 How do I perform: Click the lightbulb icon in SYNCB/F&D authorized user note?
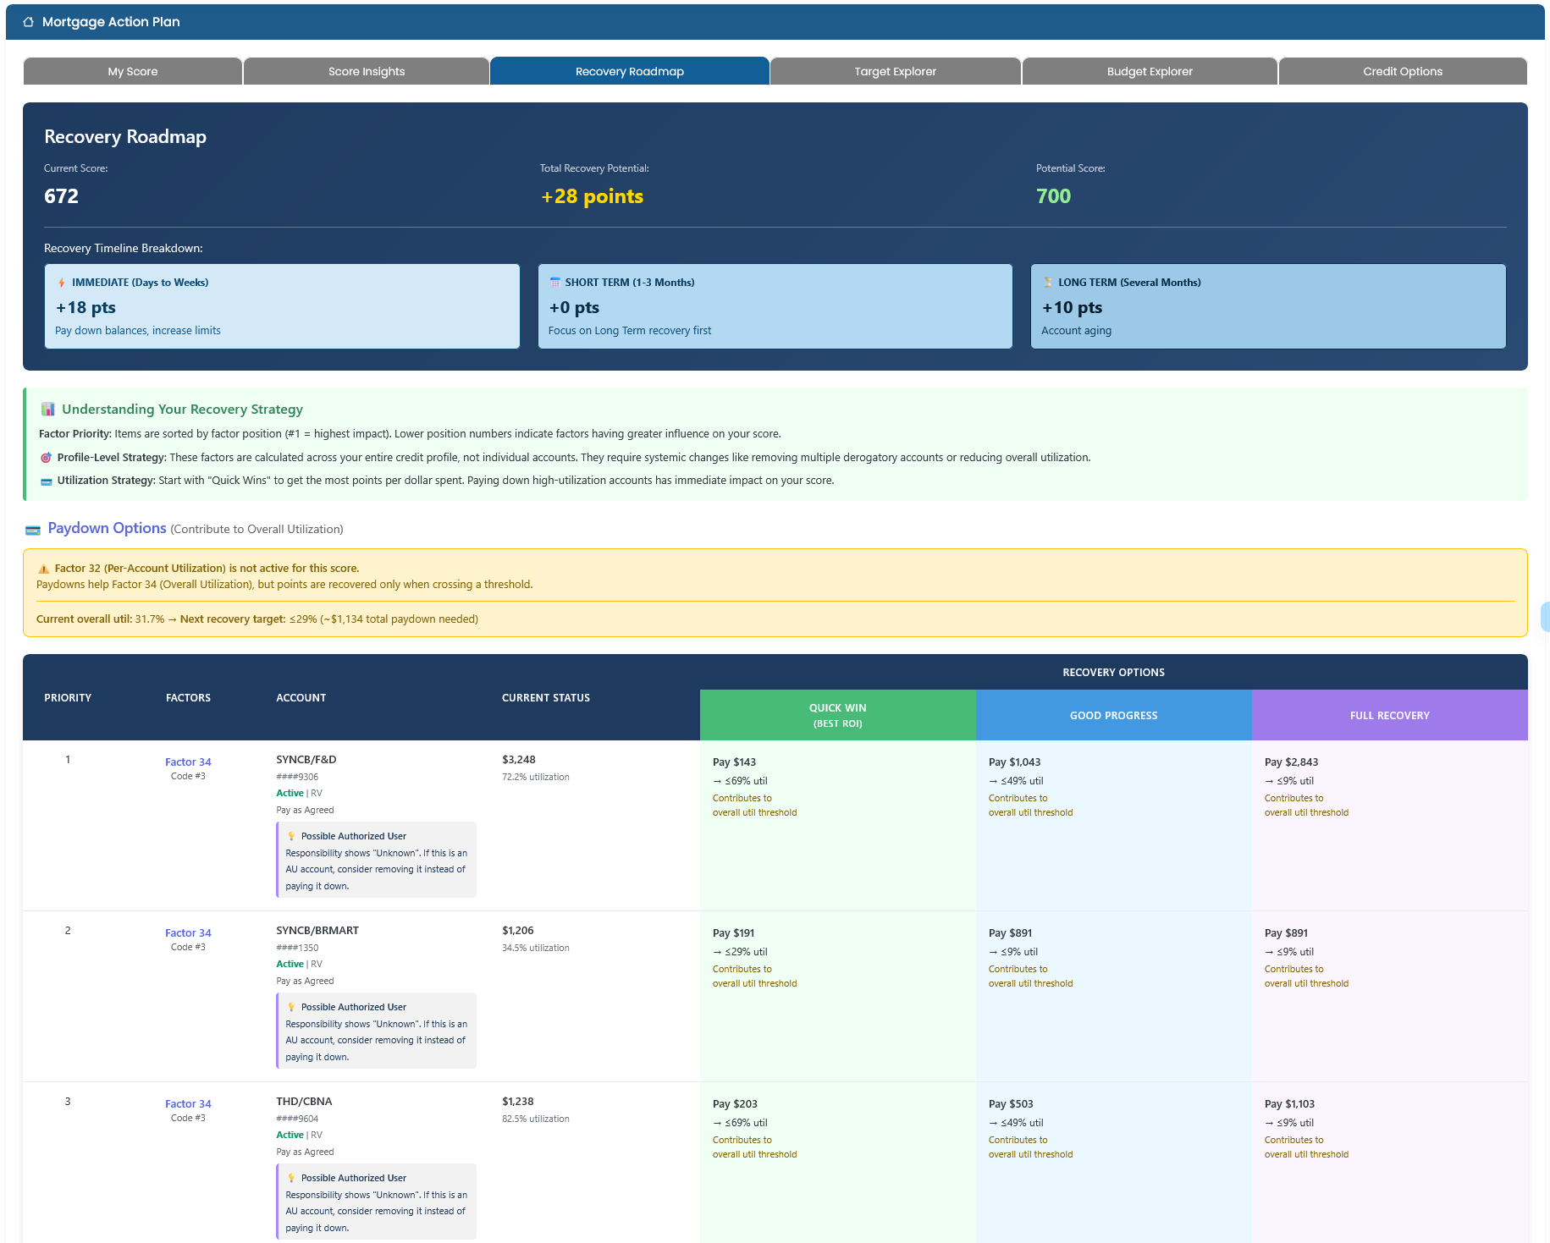point(292,836)
